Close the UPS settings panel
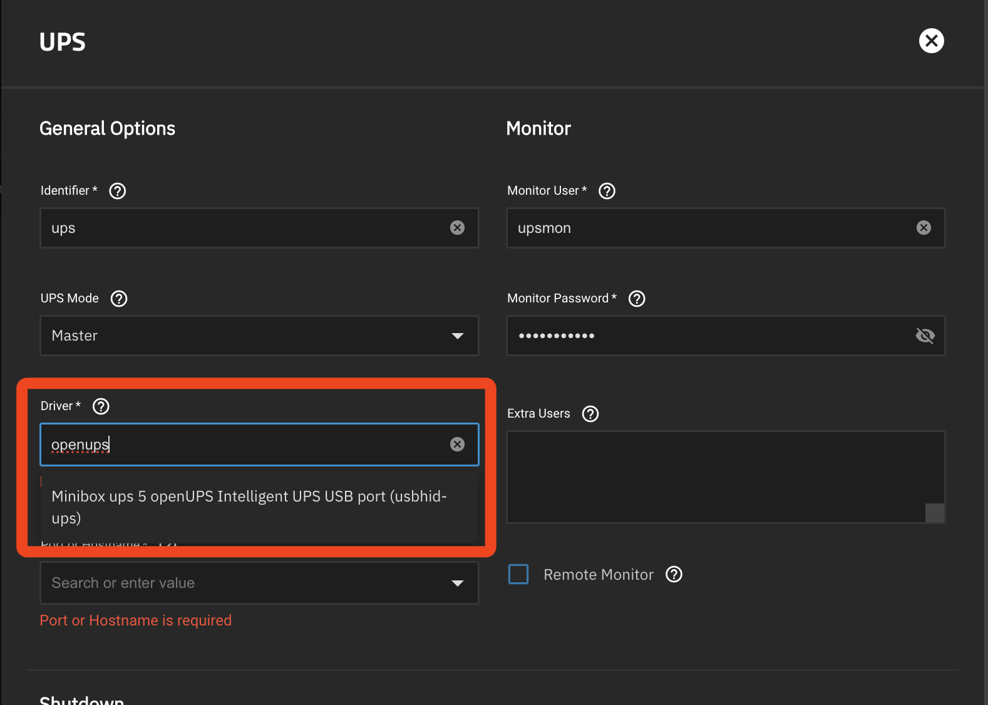Viewport: 988px width, 705px height. (931, 41)
